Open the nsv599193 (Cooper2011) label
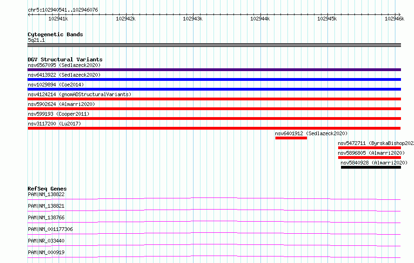 (59, 114)
